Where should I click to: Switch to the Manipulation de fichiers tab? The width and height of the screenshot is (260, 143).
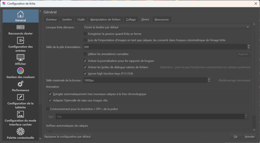pyautogui.click(x=106, y=19)
